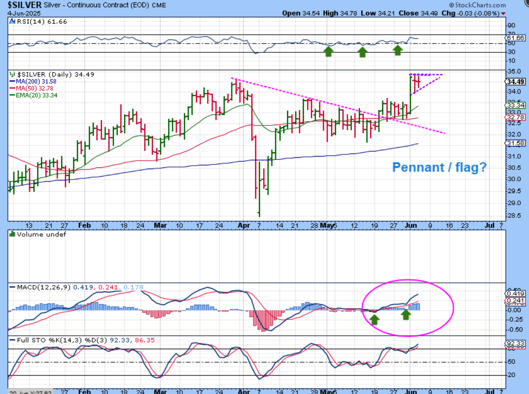Image resolution: width=529 pixels, height=394 pixels.
Task: Click the bar icon beside "Volume undef"
Action: click(12, 234)
